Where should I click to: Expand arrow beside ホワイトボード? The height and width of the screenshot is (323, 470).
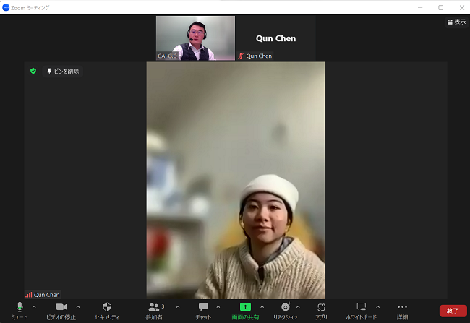click(377, 307)
